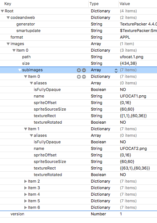Select the UFOCAT1.png name value
This screenshot has width=157, height=223.
[x=133, y=96]
